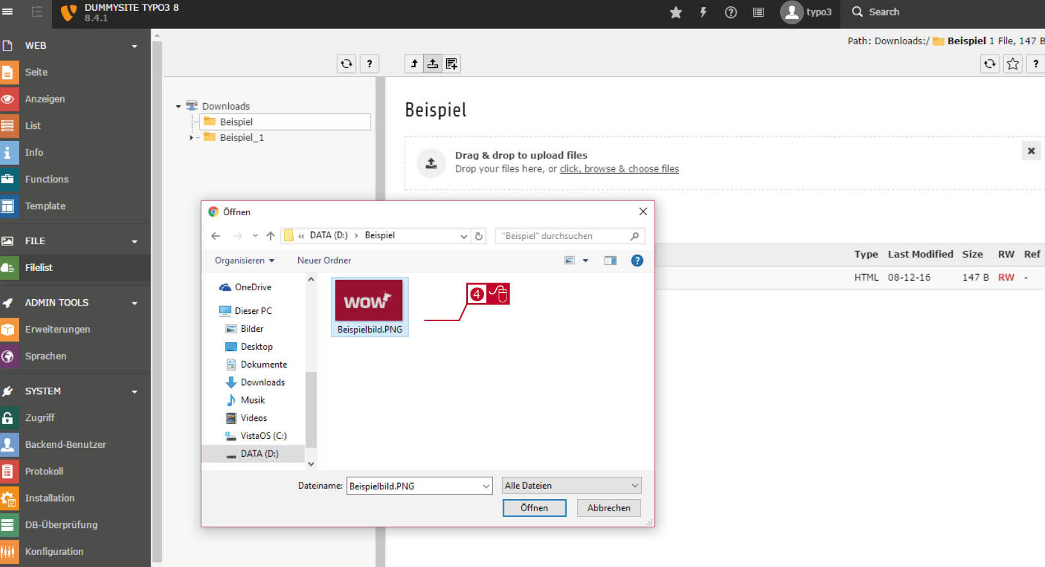Open the Alle Dateien file type dropdown
The width and height of the screenshot is (1045, 567).
(x=571, y=486)
